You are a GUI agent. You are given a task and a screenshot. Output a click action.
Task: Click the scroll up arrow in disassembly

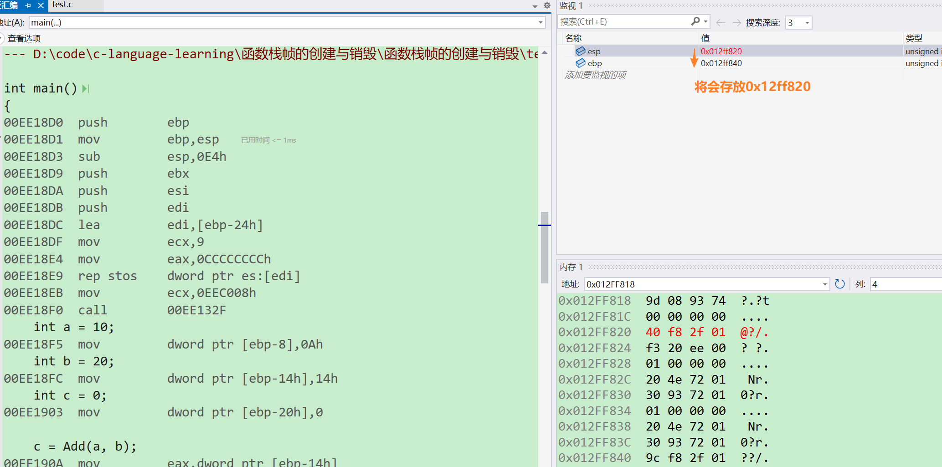[544, 52]
